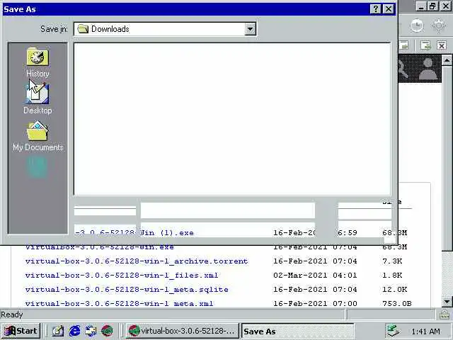Click the 753.0B size of meta.xml
The image size is (453, 340).
[397, 304]
